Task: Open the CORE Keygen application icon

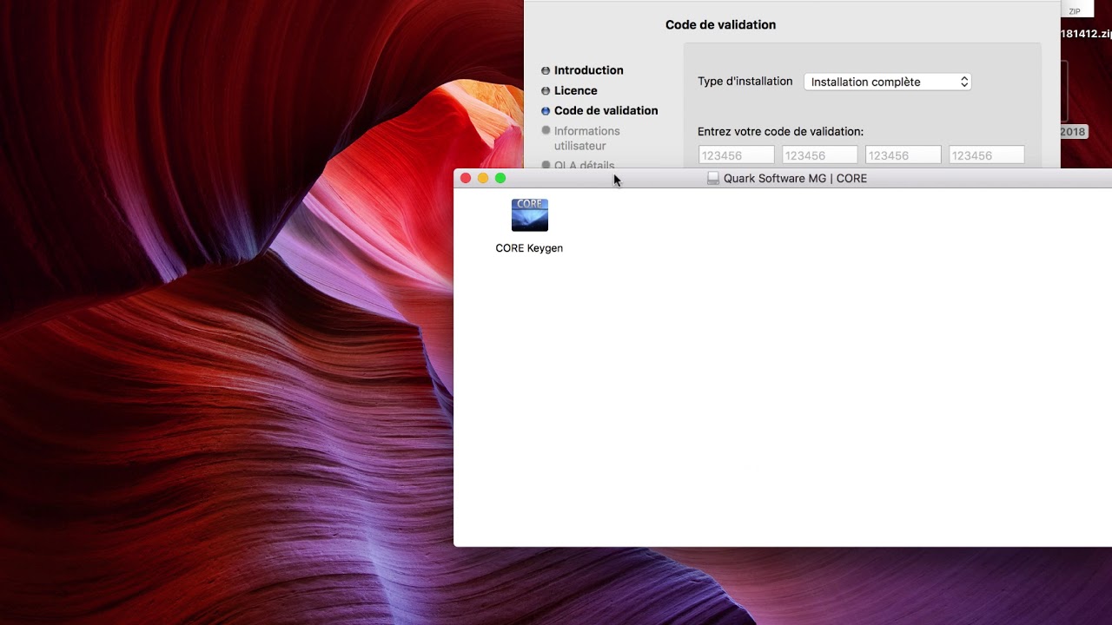Action: coord(530,214)
